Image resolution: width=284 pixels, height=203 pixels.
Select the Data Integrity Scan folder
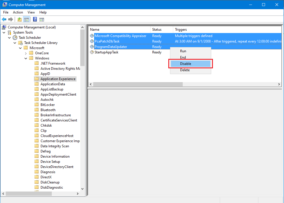tap(55, 146)
